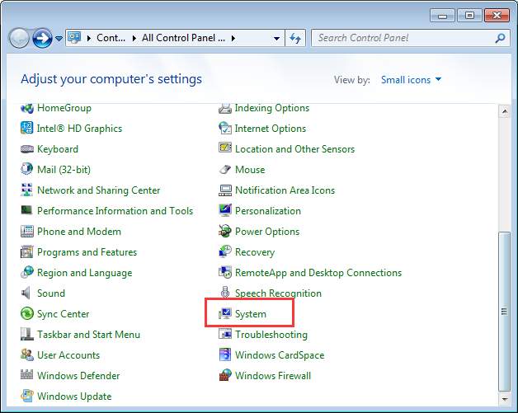Click the Phone and Modem icon

pyautogui.click(x=26, y=232)
